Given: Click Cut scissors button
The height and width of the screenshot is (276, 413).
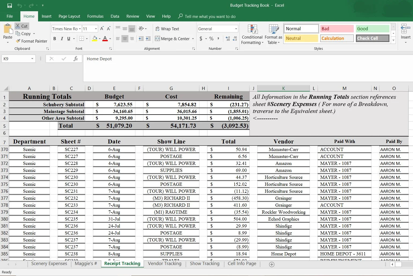Looking at the screenshot, I should [21, 26].
